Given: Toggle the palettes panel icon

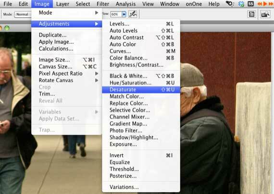Looking at the screenshot, I should coord(251,14).
